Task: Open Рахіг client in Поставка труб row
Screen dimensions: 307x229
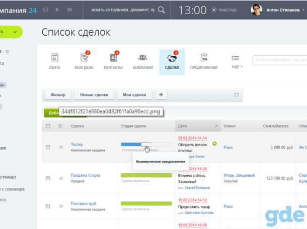Action: [x=228, y=206]
